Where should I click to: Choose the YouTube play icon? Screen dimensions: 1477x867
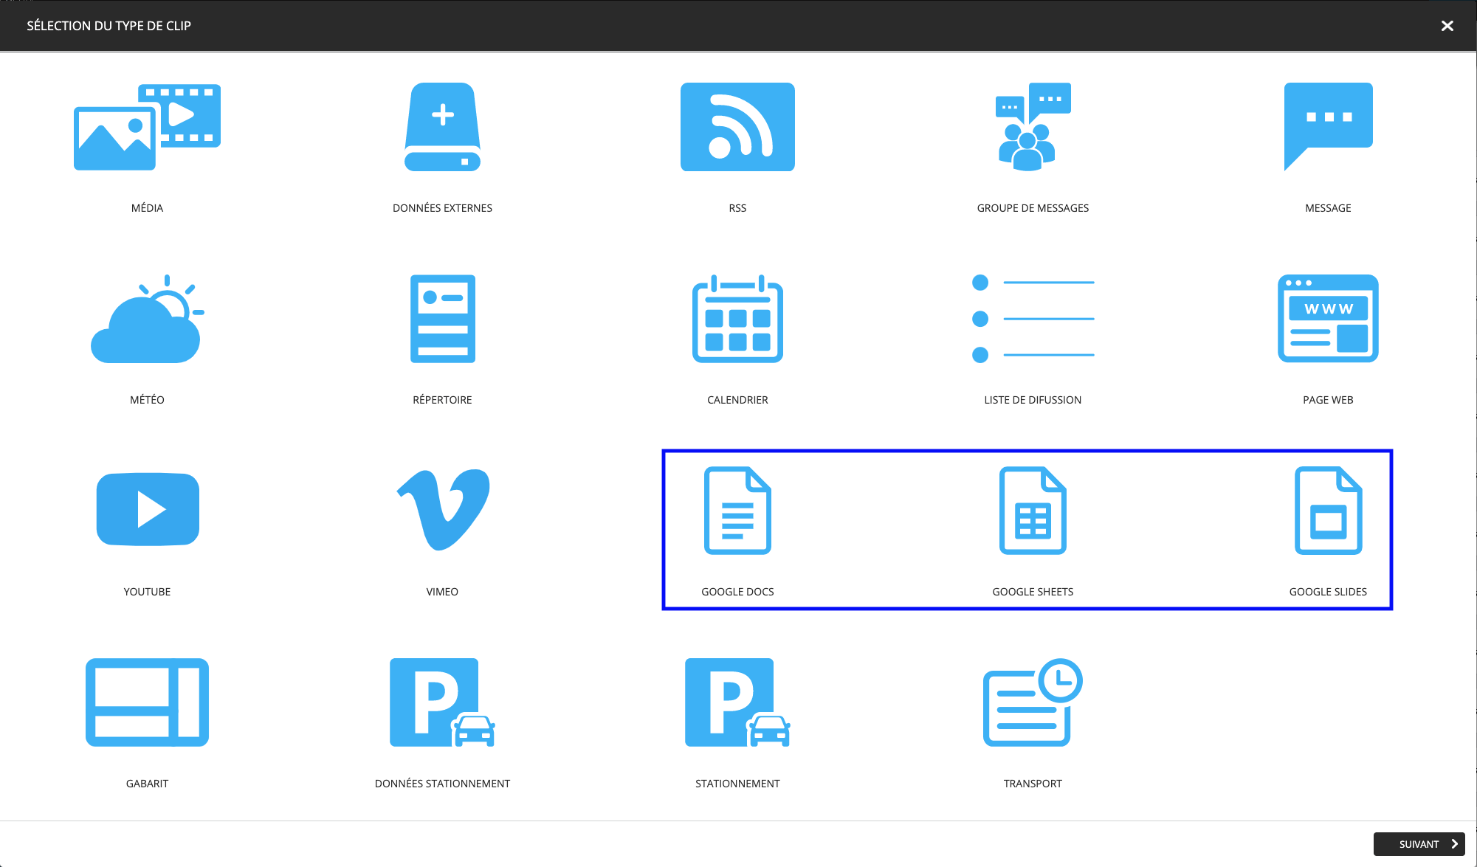[x=148, y=509]
